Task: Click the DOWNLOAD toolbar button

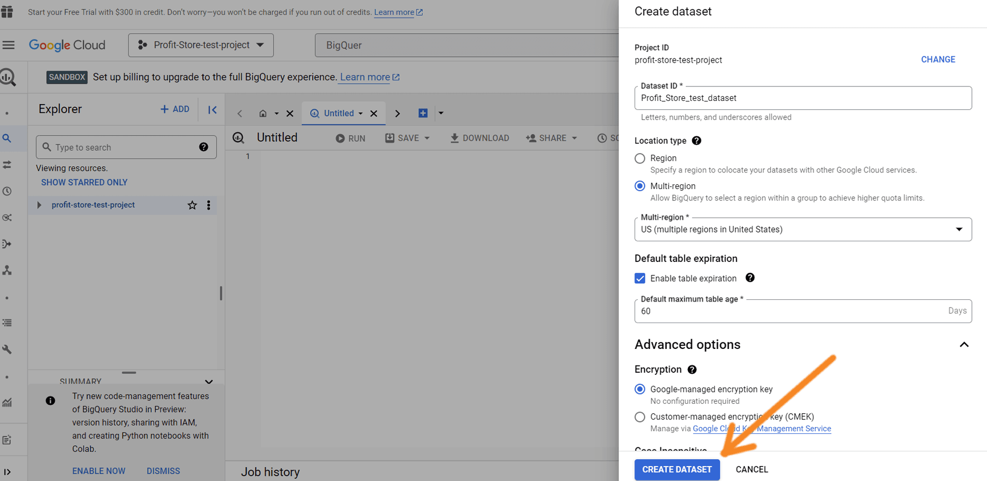Action: 479,138
